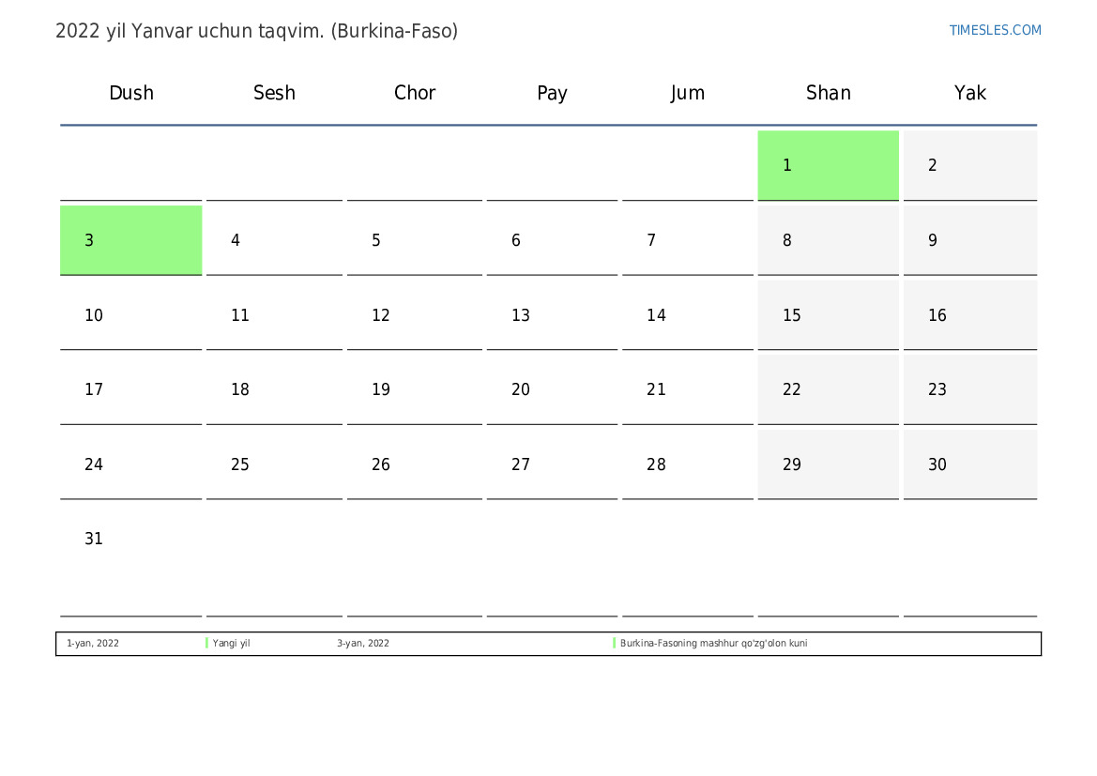The image size is (1097, 776).
Task: Click the Yak weekday column header
Action: (x=969, y=93)
